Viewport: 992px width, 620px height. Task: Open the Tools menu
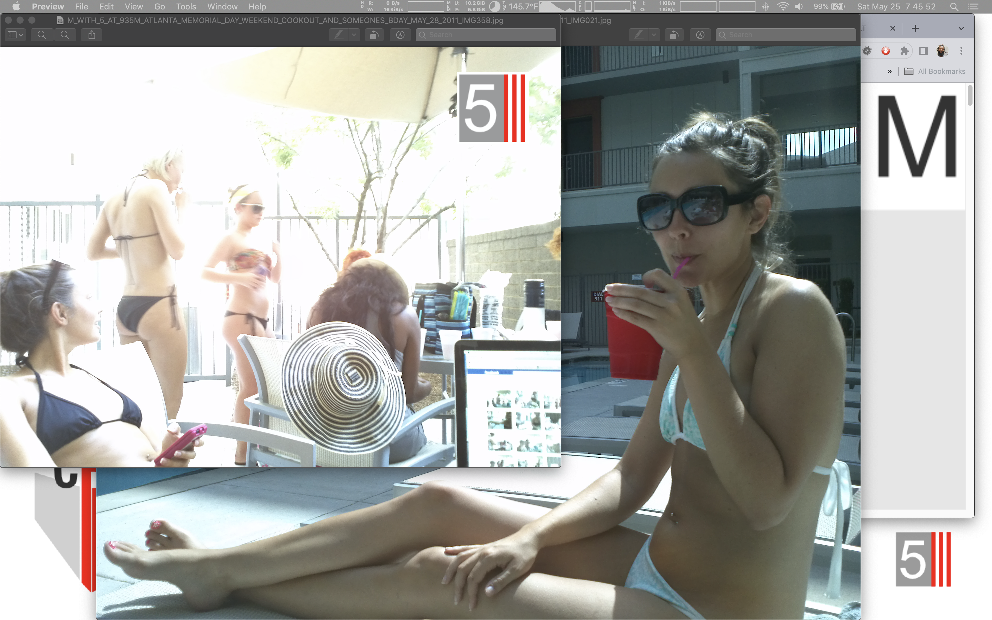186,6
